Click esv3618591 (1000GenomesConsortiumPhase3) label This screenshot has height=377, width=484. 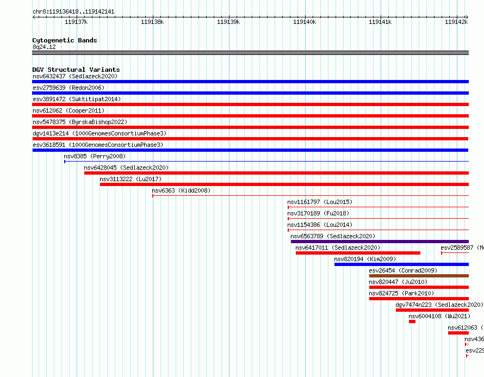(98, 145)
